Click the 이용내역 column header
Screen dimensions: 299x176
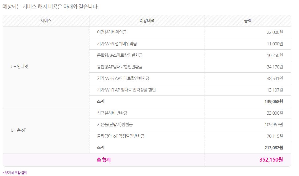coord(147,21)
